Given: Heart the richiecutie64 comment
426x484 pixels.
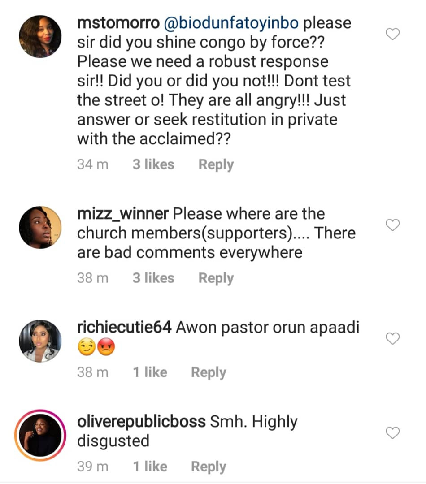Looking at the screenshot, I should [393, 339].
